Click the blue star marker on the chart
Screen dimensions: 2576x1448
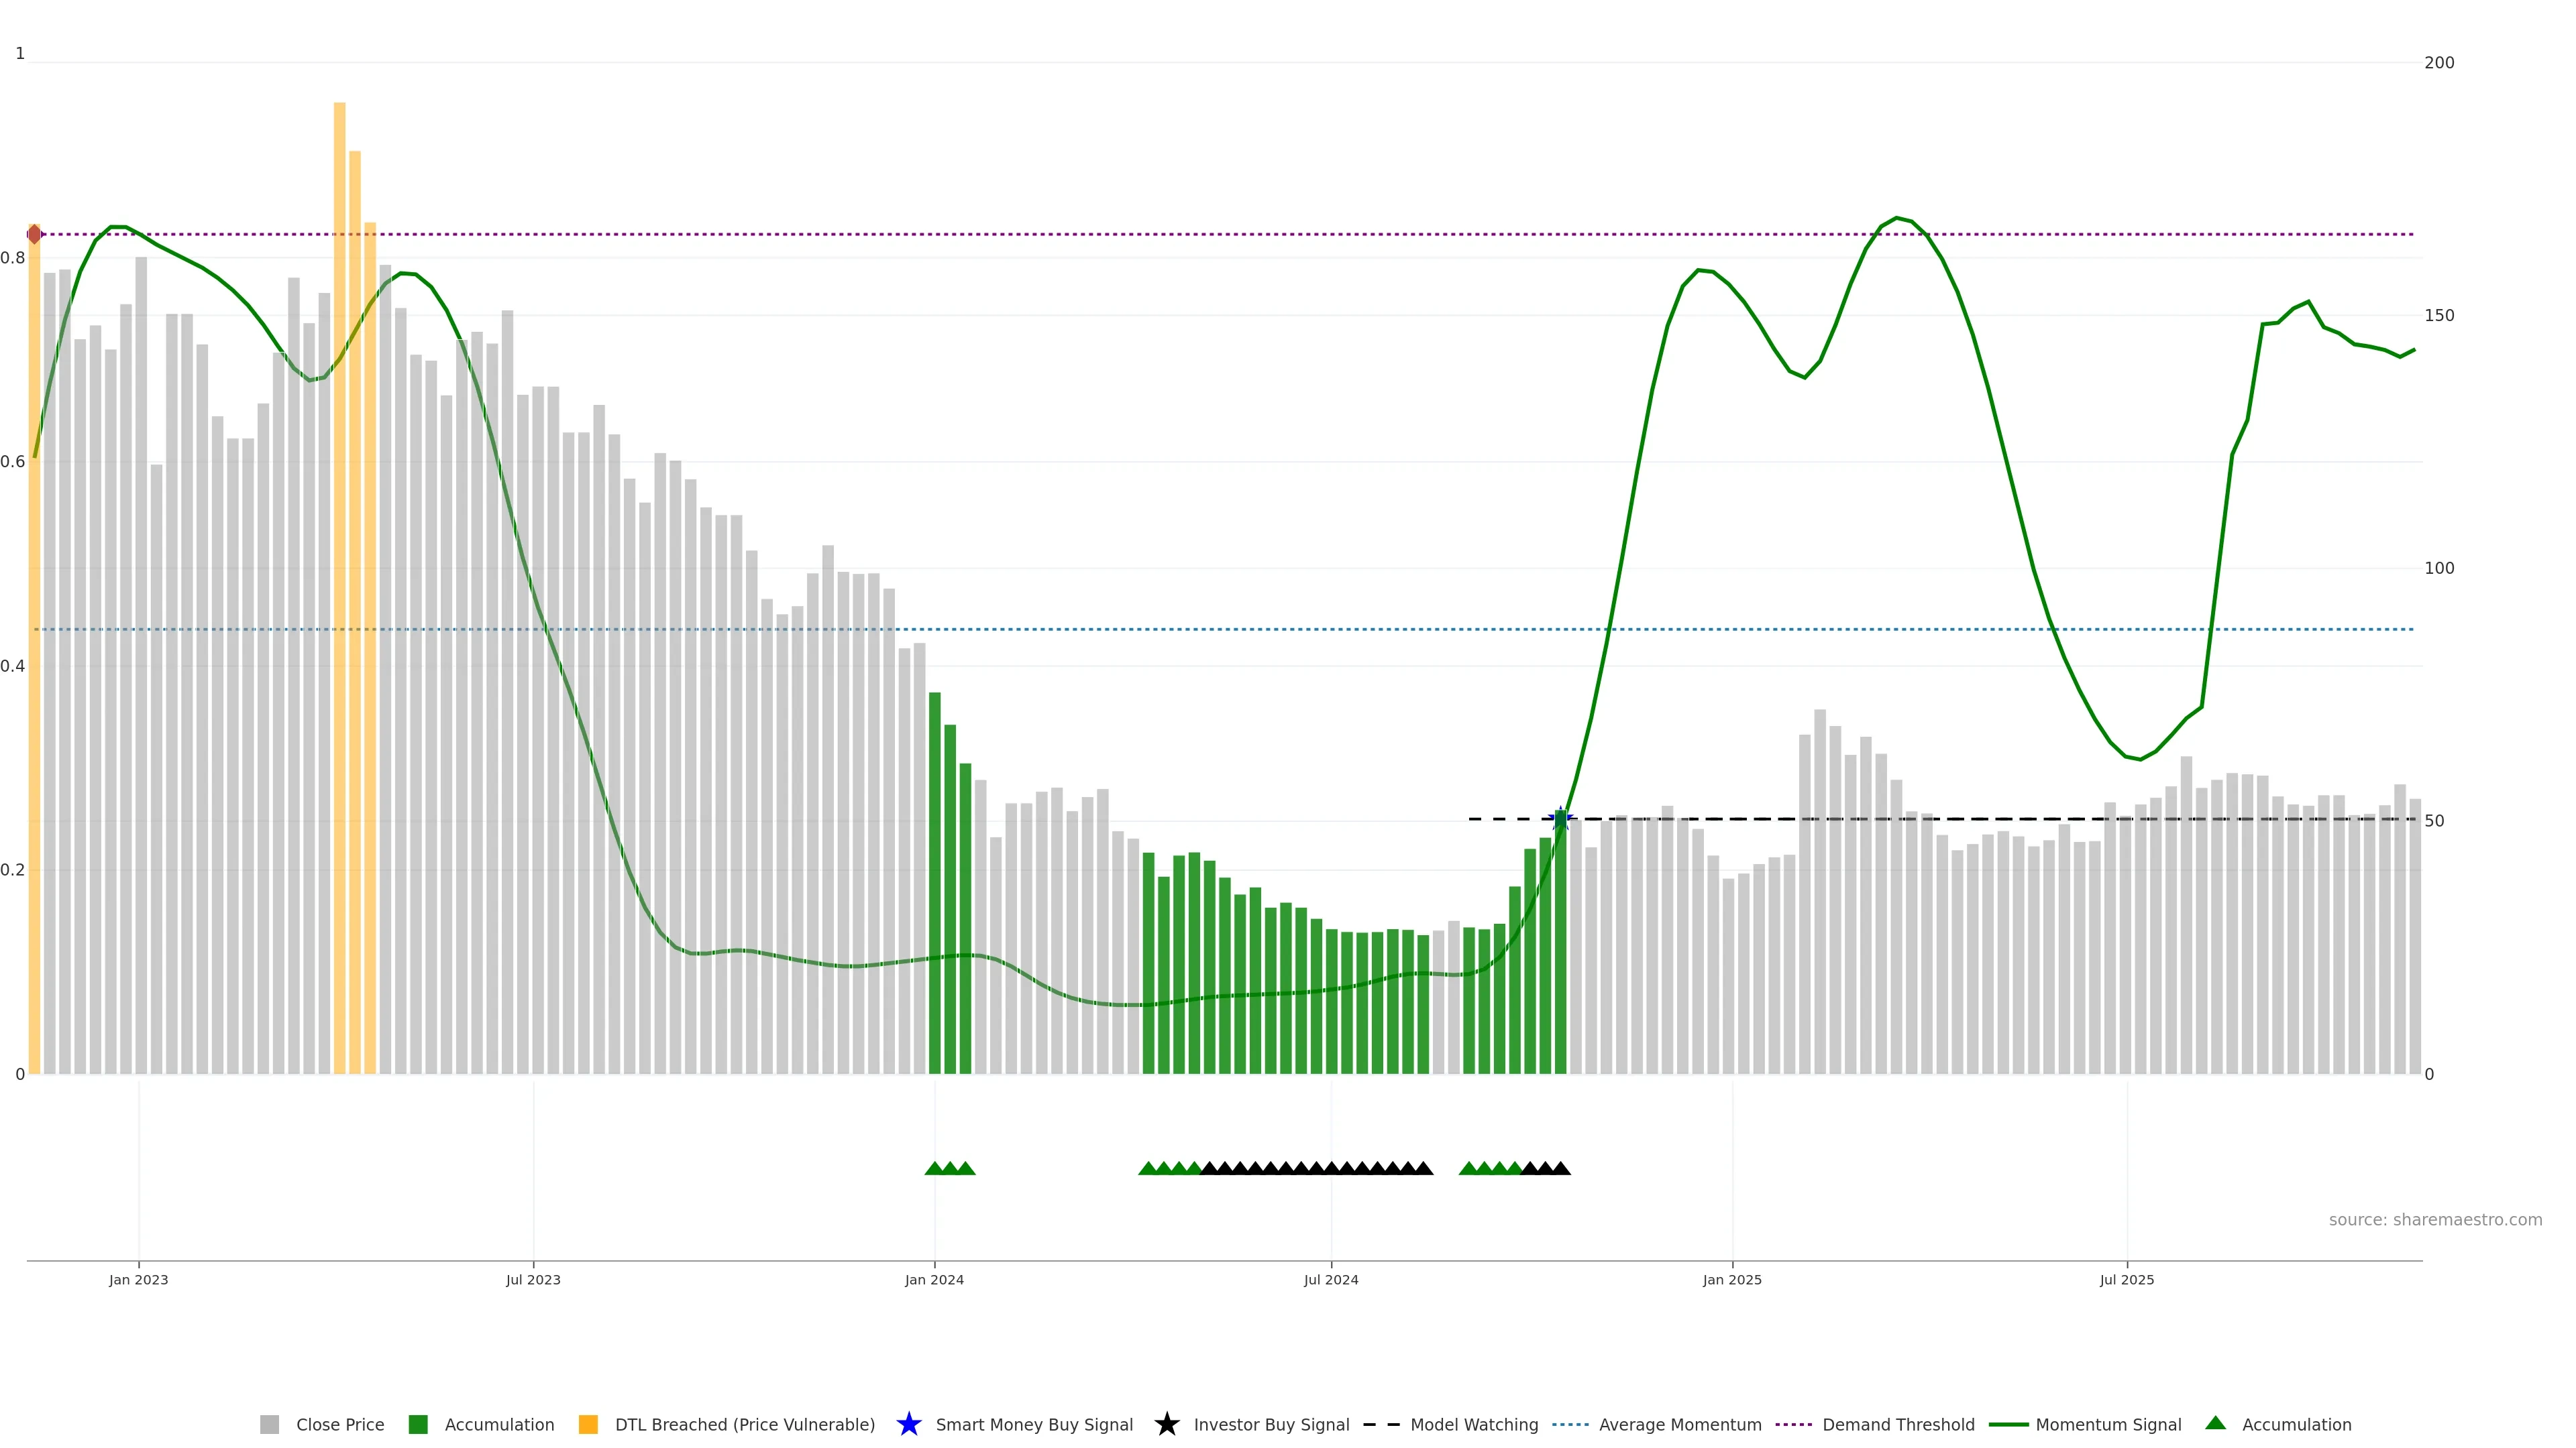(1560, 819)
